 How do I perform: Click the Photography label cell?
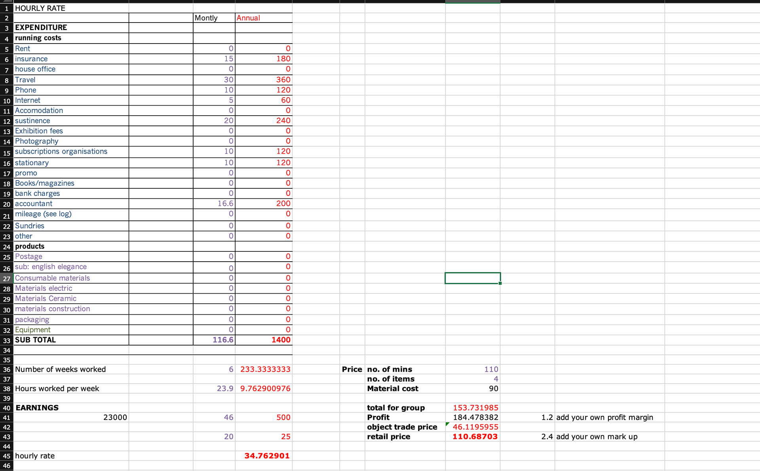click(71, 141)
